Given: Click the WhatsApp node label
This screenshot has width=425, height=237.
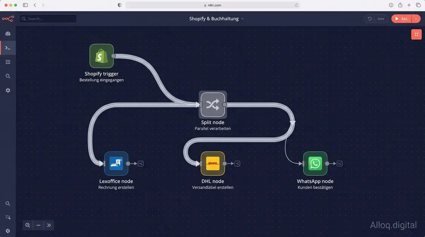Looking at the screenshot, I should click(x=315, y=181).
